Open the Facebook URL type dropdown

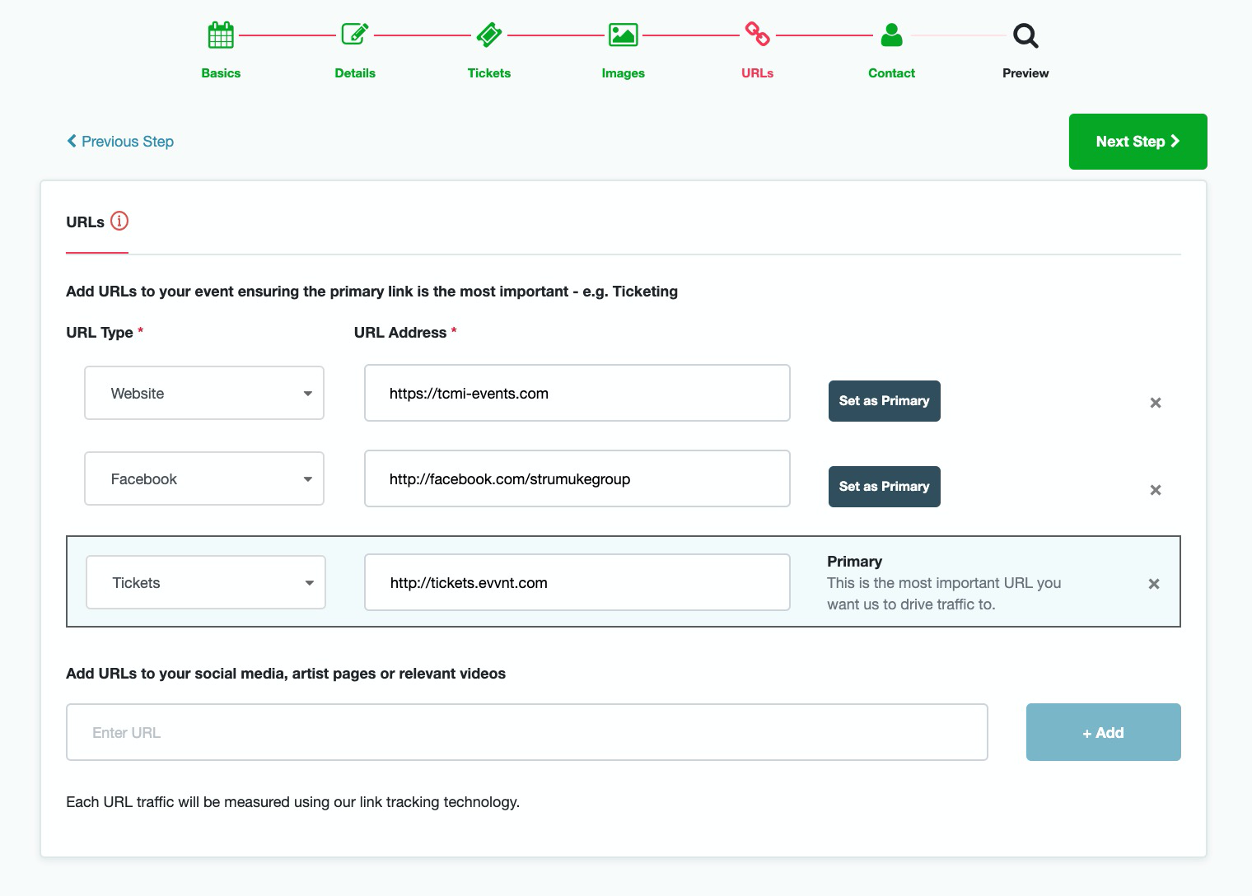(x=204, y=478)
